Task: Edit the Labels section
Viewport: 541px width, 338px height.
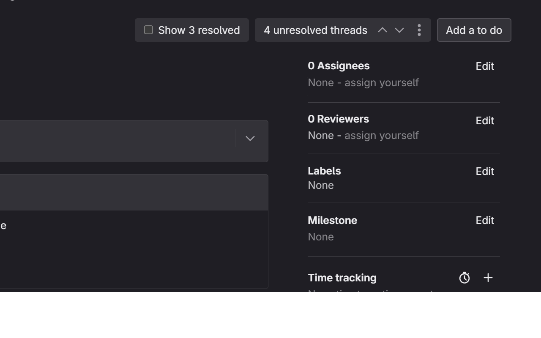Action: (x=484, y=172)
